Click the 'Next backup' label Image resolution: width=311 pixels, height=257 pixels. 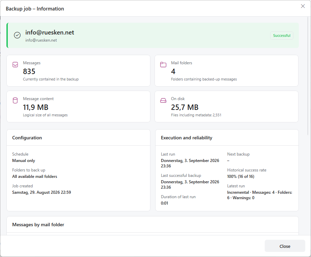pyautogui.click(x=238, y=154)
